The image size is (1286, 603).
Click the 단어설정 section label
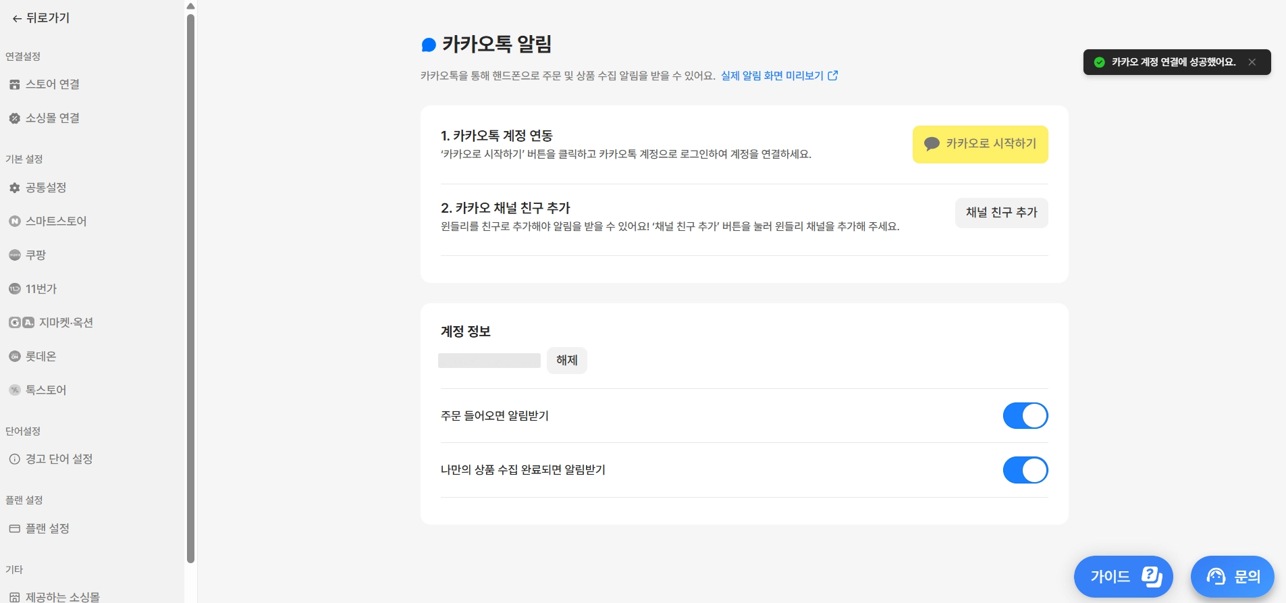point(23,431)
